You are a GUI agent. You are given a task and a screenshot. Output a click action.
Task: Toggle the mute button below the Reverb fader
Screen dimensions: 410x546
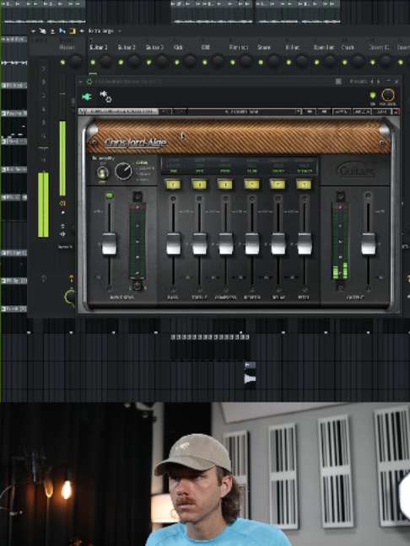click(251, 289)
